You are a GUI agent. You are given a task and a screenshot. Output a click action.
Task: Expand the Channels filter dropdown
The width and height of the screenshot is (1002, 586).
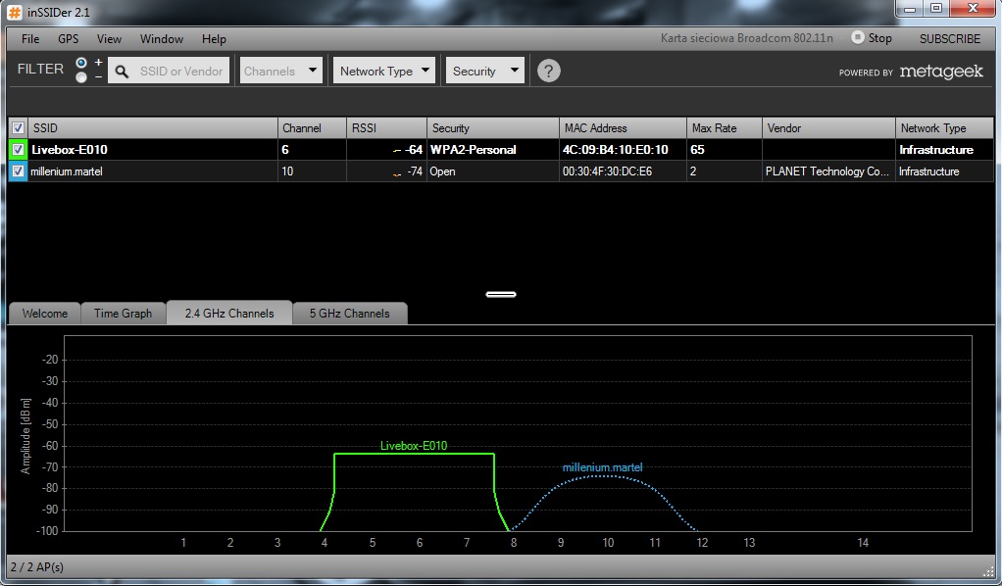tap(280, 71)
